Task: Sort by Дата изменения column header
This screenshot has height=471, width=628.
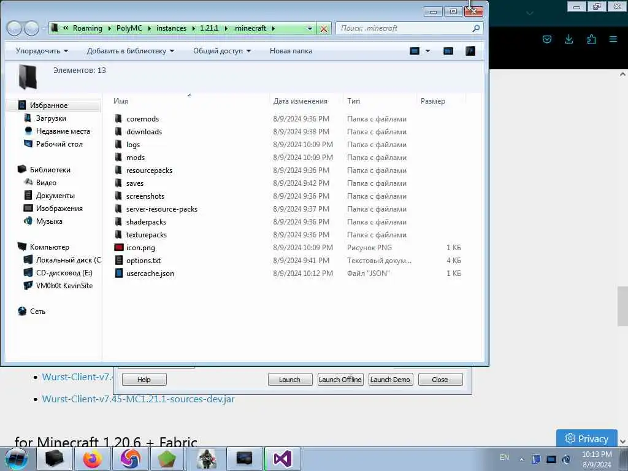Action: click(x=301, y=101)
